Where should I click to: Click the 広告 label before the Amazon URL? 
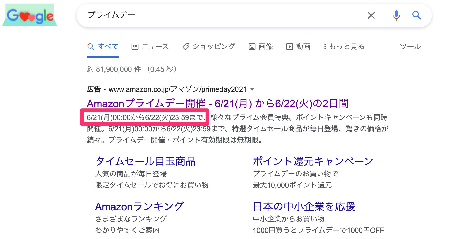94,89
